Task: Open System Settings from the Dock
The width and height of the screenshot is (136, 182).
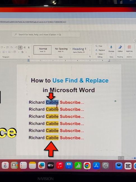Action: coord(105,165)
